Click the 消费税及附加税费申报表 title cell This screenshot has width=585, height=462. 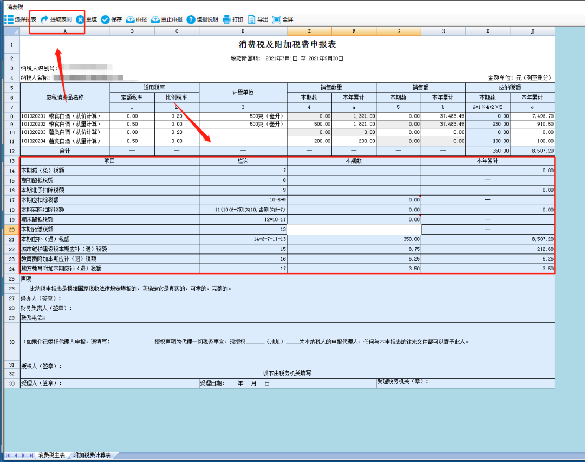click(287, 44)
